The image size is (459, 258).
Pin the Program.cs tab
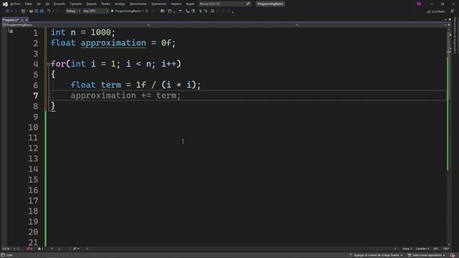pos(22,20)
